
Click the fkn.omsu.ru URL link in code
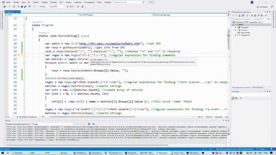click(x=110, y=43)
